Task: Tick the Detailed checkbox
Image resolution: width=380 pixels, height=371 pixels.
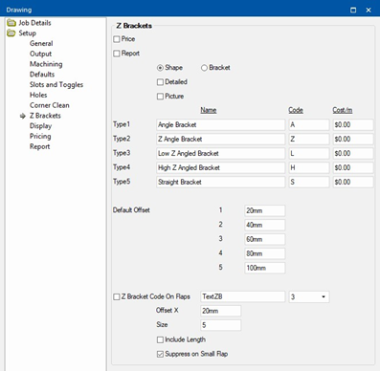Action: tap(160, 82)
